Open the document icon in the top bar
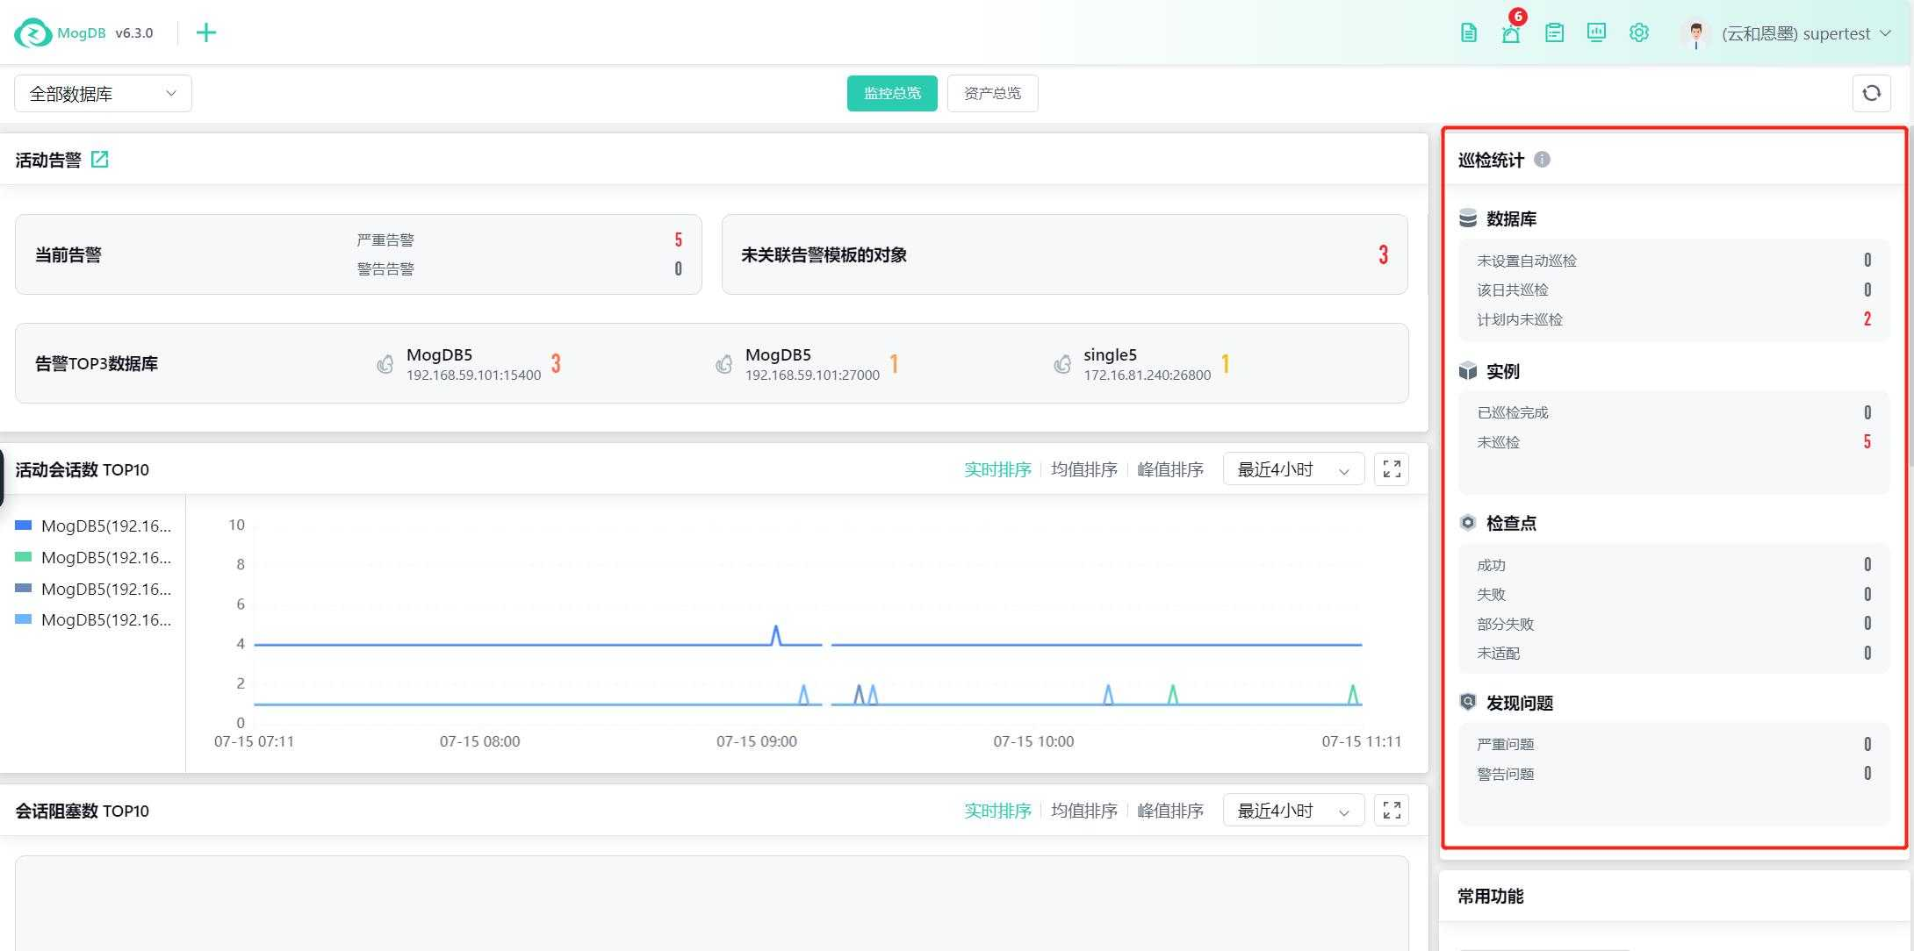The height and width of the screenshot is (951, 1914). 1469,33
